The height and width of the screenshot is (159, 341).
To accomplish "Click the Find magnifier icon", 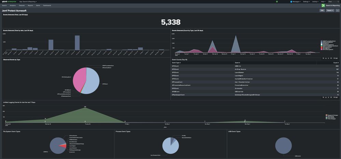I will point(338,1).
